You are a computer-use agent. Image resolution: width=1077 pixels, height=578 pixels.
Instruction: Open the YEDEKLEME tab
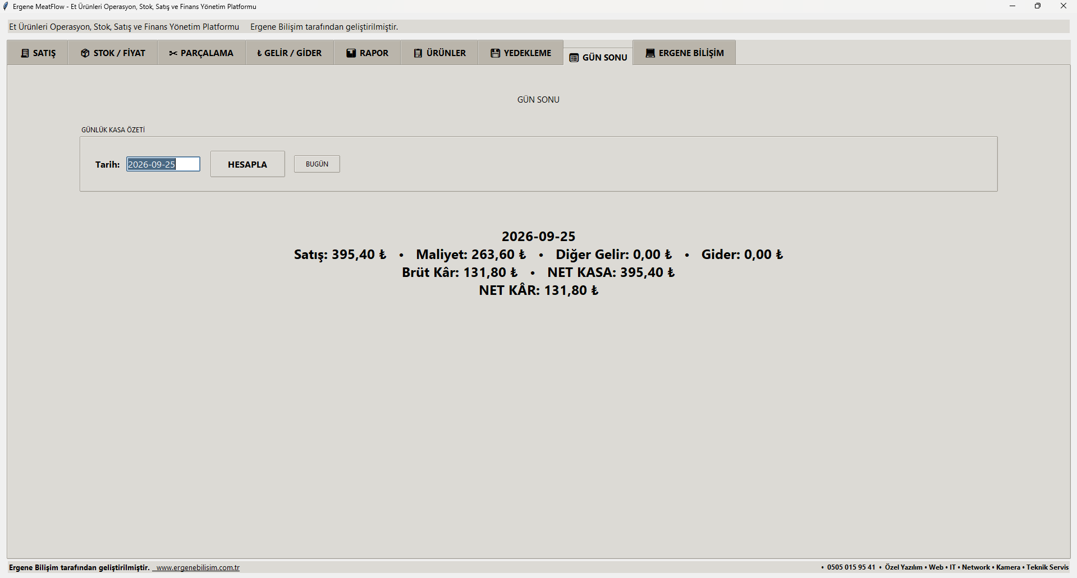point(521,53)
